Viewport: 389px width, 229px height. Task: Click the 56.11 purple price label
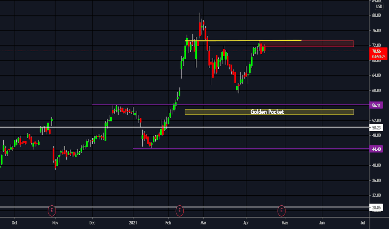coord(376,105)
